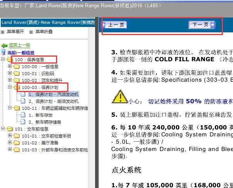
Task: Select 101-02 : 展厅准备 tree item
Action: click(x=40, y=143)
